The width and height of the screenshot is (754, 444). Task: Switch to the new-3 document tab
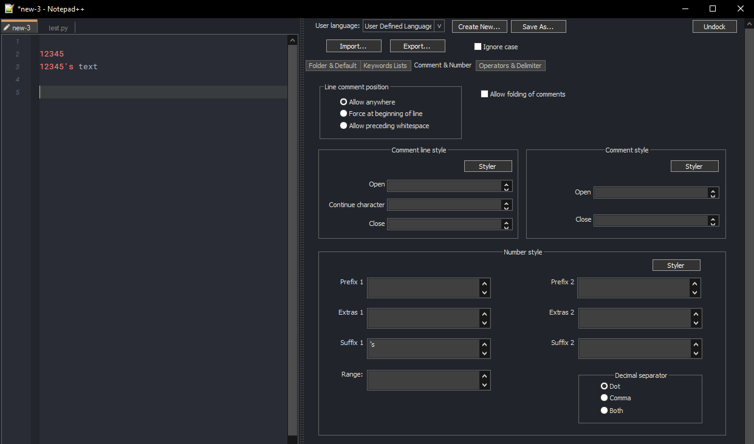coord(19,27)
